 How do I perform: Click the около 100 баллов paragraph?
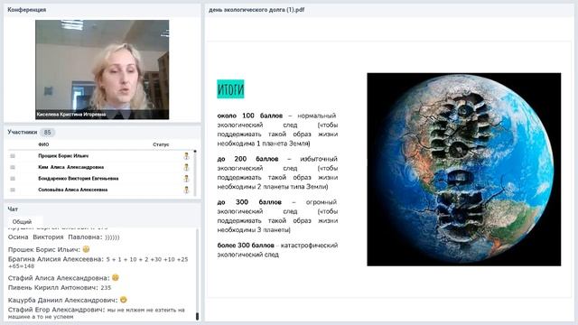277,129
